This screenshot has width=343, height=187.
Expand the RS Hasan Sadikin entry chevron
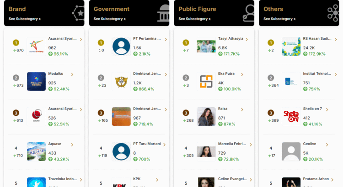(332, 39)
